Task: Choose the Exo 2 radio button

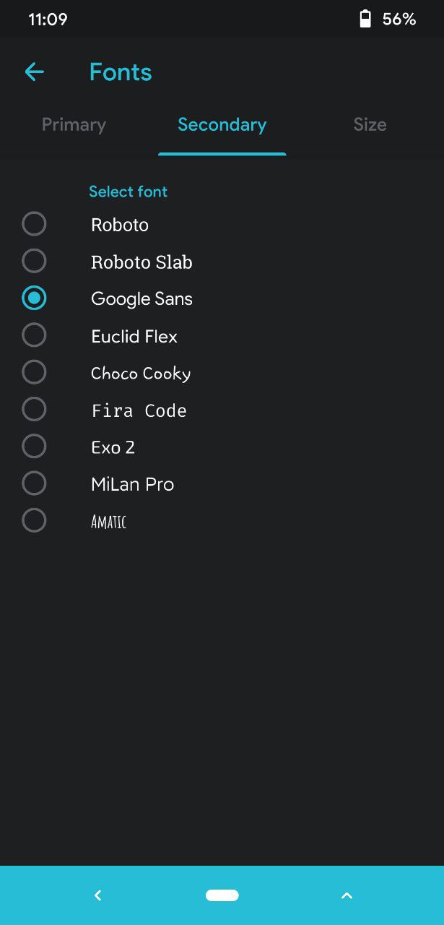Action: (34, 446)
